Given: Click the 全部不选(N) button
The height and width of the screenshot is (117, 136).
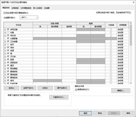Looking at the screenshot, I should pyautogui.click(x=28, y=88).
